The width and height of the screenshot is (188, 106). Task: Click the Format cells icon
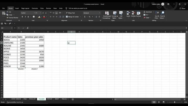[x=138, y=13]
